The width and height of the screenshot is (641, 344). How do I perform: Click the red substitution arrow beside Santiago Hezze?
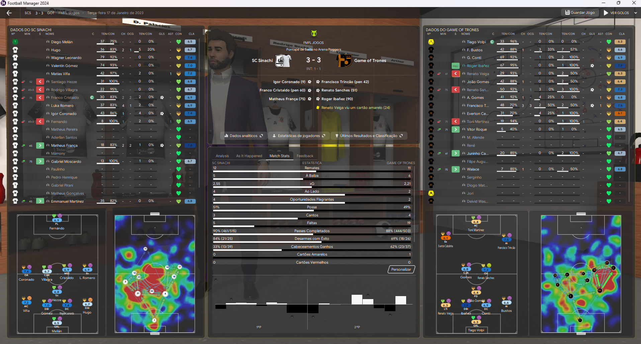(x=40, y=82)
